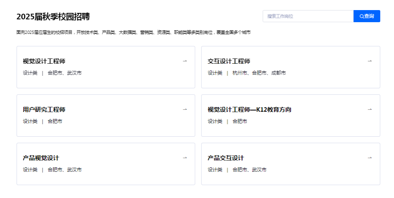Image resolution: width=394 pixels, height=198 pixels.
Task: Click the arrow icon on 交互设计工程师 card
Action: point(369,61)
